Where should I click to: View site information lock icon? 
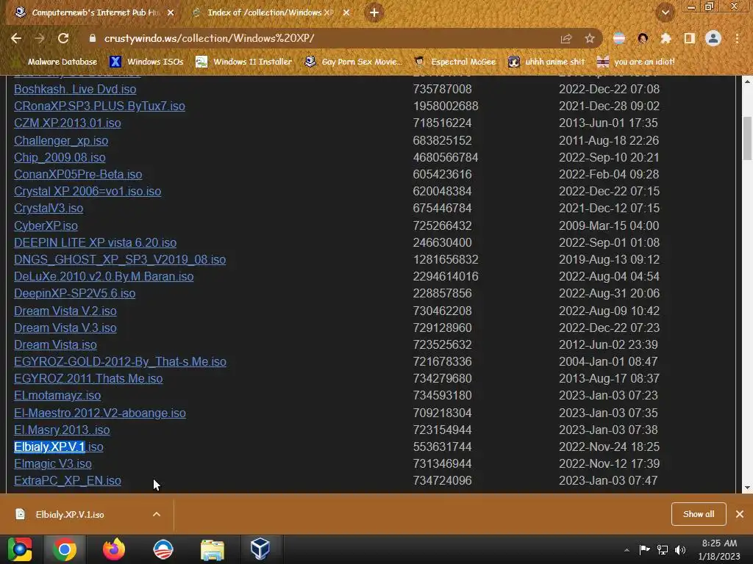click(93, 38)
